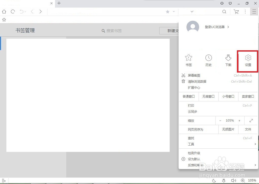Screen dimensions: 259x184
Task: Open the shopping cart icon
Action: tap(236, 11)
